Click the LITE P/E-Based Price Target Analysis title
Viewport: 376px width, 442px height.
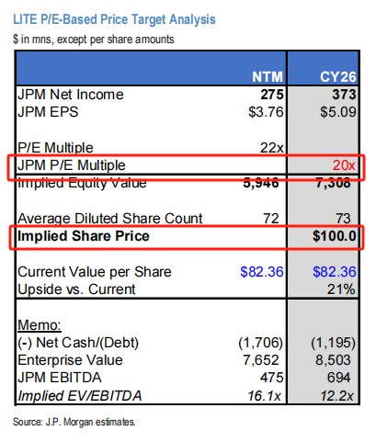point(114,19)
